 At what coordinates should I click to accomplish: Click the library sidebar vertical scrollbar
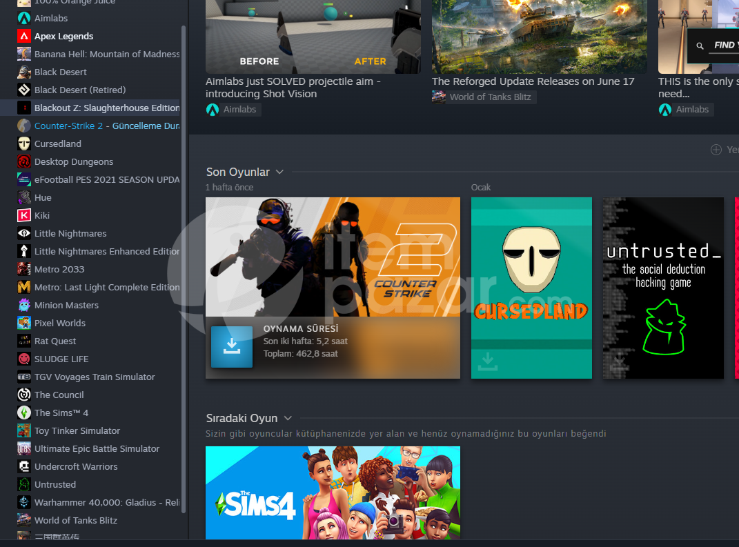184,268
